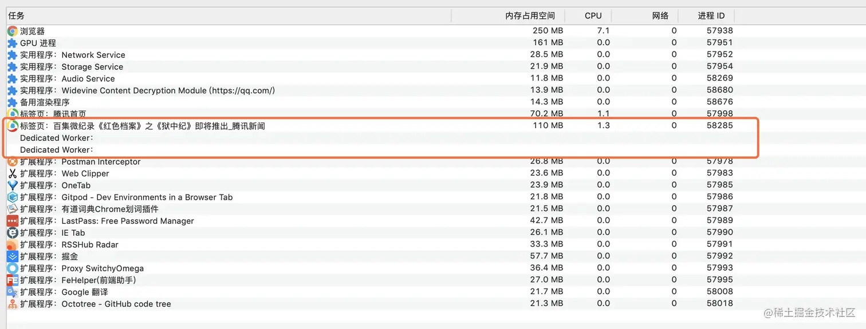Sort by the 任务 column header
Screen dimensions: 866x329
coord(17,16)
